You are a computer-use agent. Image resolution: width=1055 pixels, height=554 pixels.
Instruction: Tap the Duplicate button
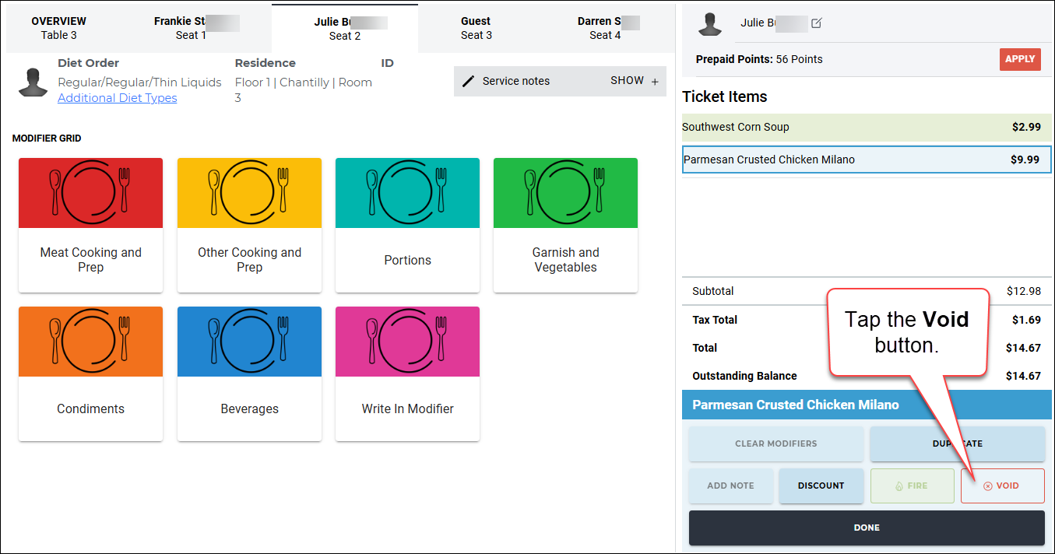click(958, 444)
